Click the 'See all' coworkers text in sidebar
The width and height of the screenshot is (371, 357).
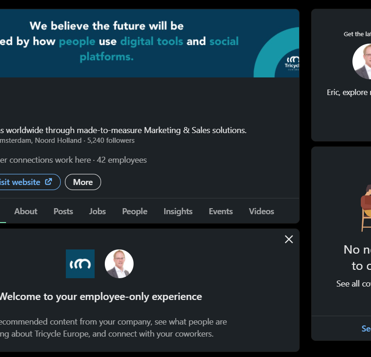pos(353,284)
